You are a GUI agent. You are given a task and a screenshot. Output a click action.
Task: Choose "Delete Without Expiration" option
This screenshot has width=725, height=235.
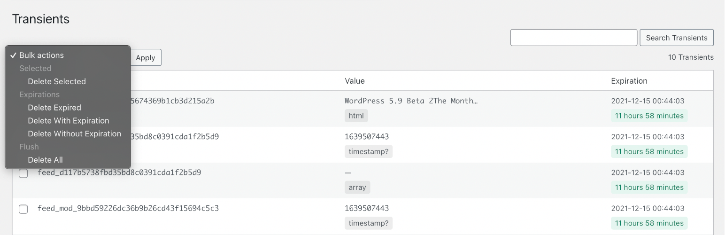click(x=74, y=134)
